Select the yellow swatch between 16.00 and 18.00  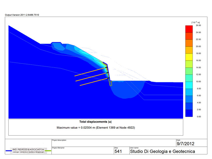tap(189, 57)
